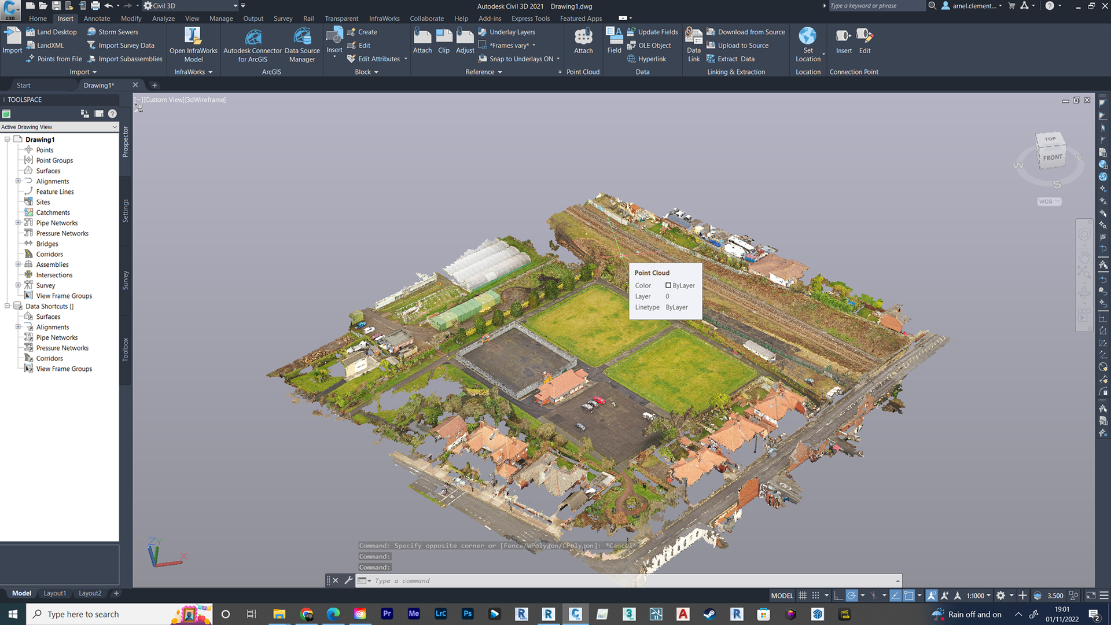Click Download from Source
The width and height of the screenshot is (1111, 625).
746,32
